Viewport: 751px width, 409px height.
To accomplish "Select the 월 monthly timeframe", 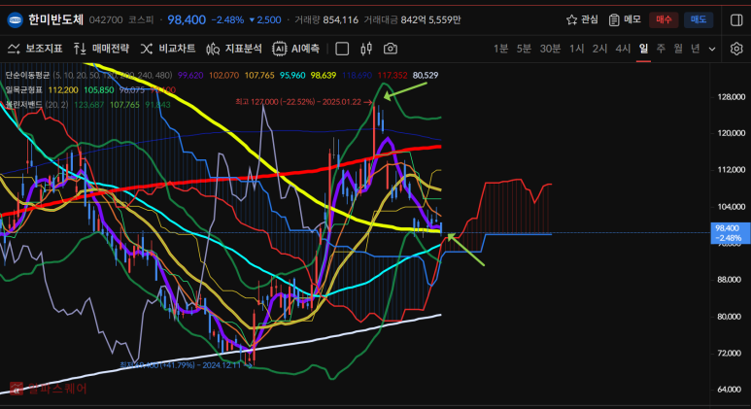I will pyautogui.click(x=678, y=49).
